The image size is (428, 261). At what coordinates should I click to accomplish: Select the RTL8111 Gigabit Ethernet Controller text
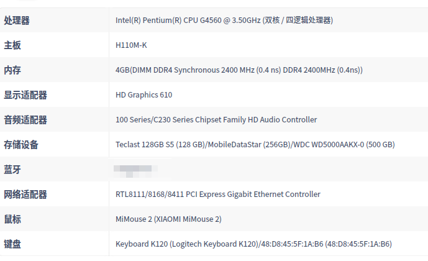click(x=218, y=195)
